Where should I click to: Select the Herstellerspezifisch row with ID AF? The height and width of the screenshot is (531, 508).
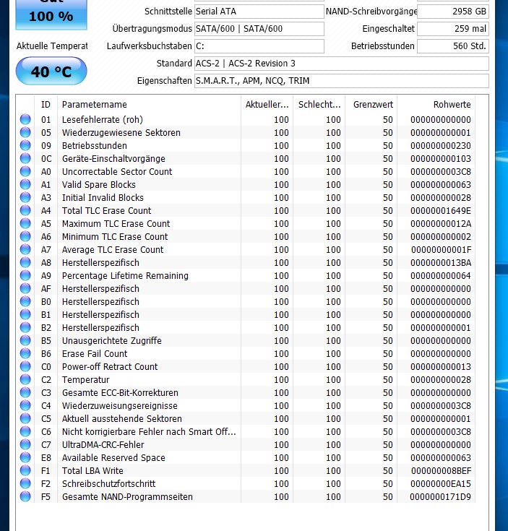[246, 288]
